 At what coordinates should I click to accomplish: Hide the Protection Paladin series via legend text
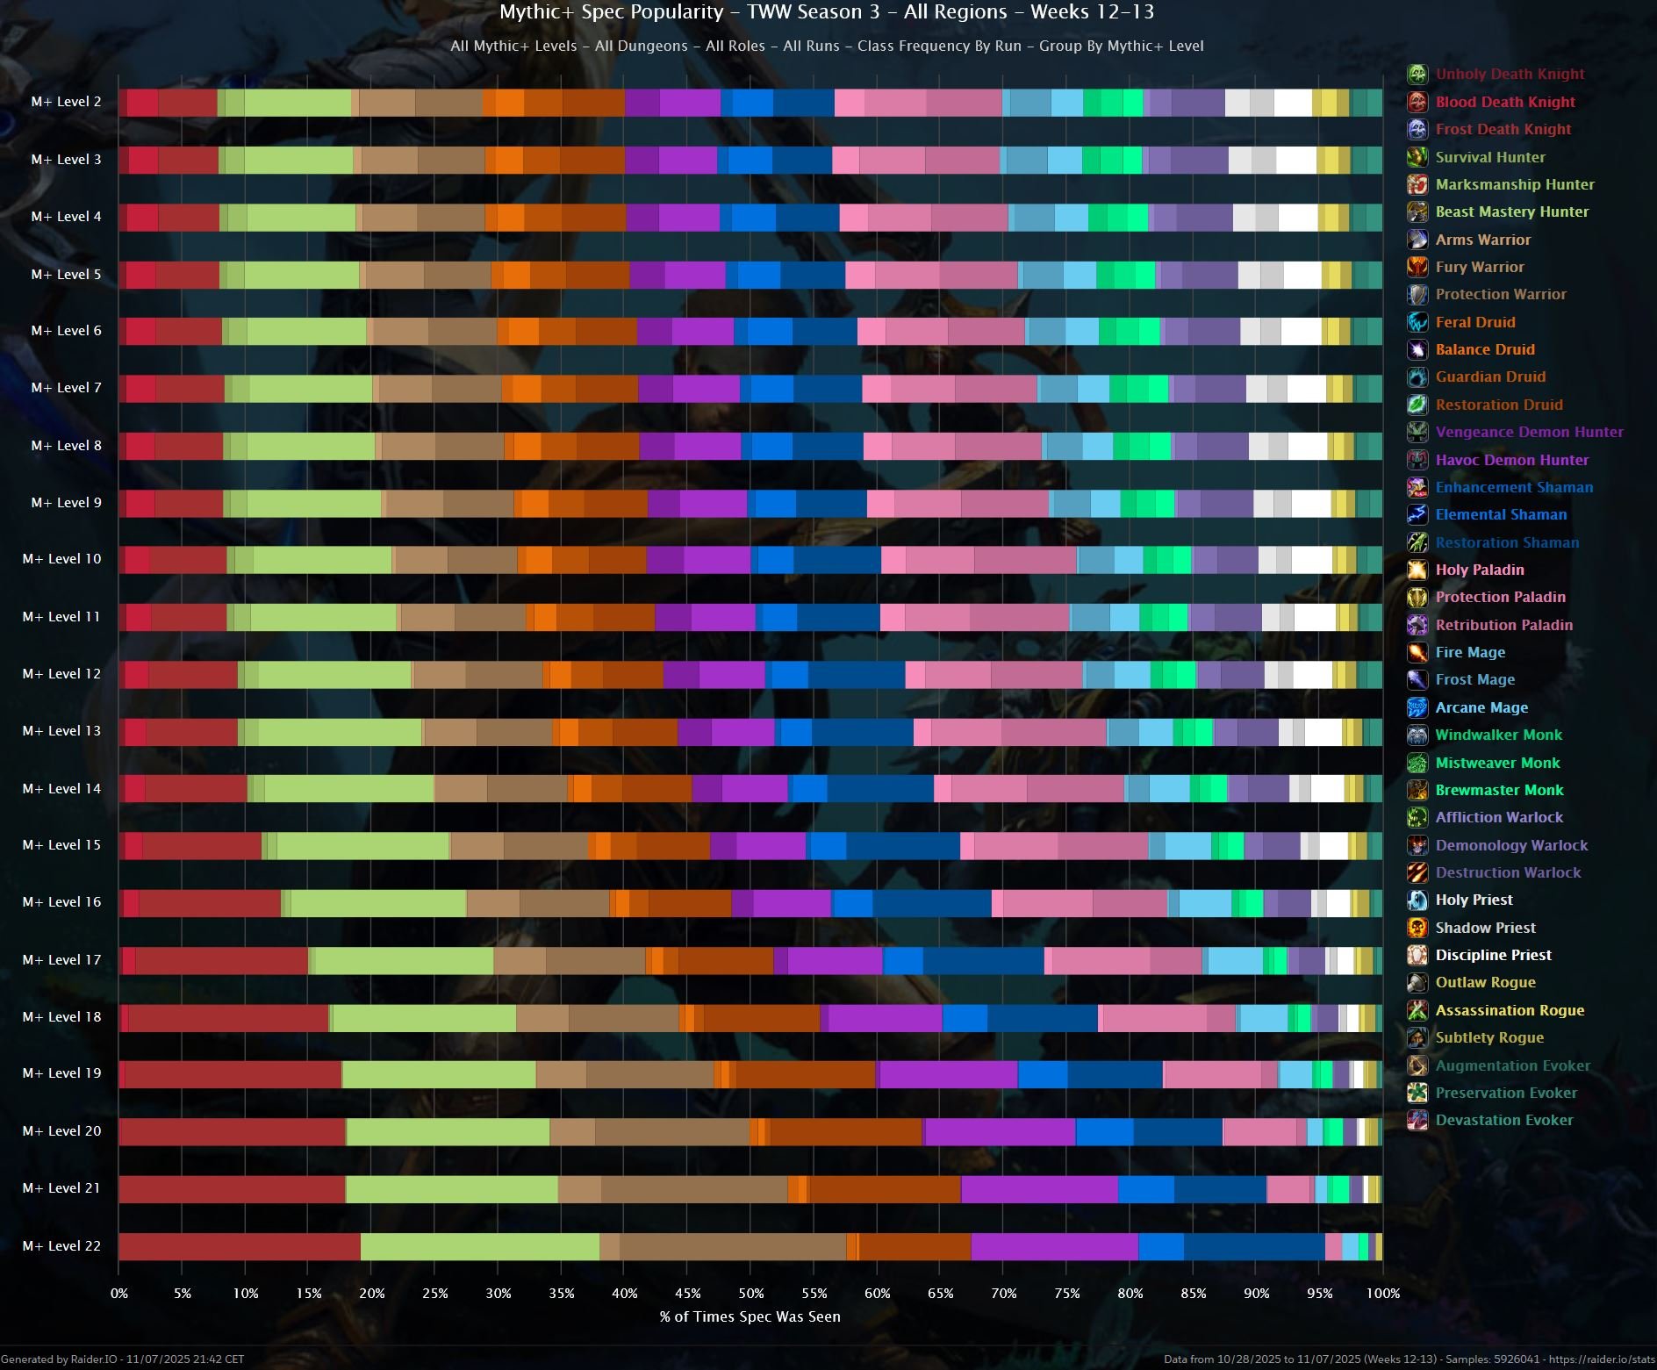tap(1500, 597)
